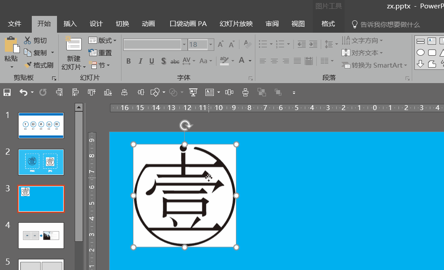444x270 pixels.
Task: Click slide panel scroll up arrow
Action: 79,107
